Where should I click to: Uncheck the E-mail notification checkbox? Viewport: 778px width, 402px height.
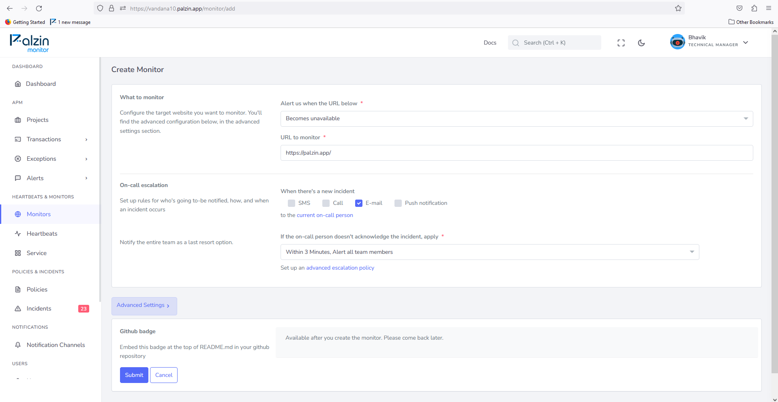[359, 203]
